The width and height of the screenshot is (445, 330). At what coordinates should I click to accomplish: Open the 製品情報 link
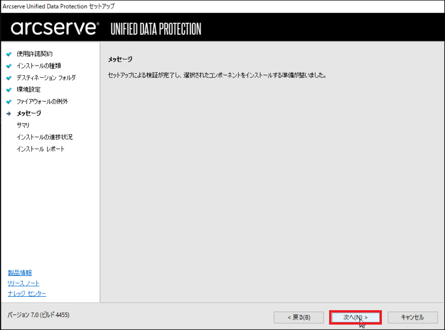(x=20, y=273)
